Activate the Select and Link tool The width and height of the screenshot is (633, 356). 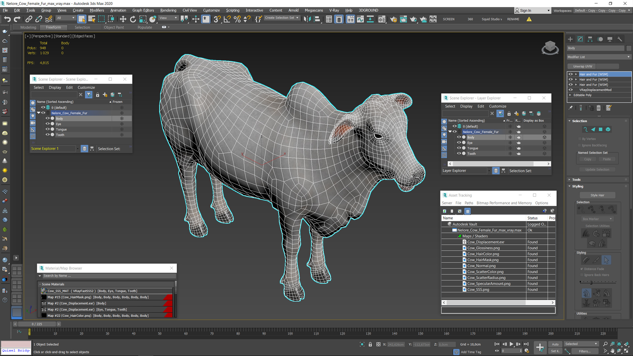tap(29, 19)
